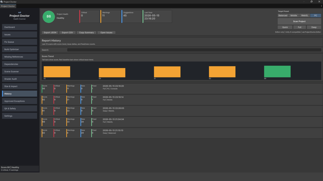Viewport: 323px width, 181px height.
Task: Click 'Full | PC / Console' scan label
Action: [x=110, y=89]
